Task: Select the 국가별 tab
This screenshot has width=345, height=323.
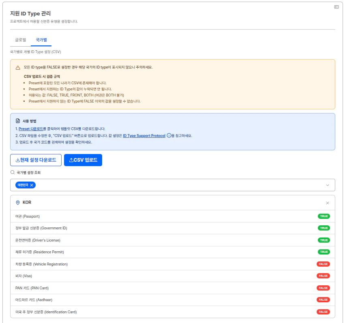Action: pyautogui.click(x=41, y=40)
